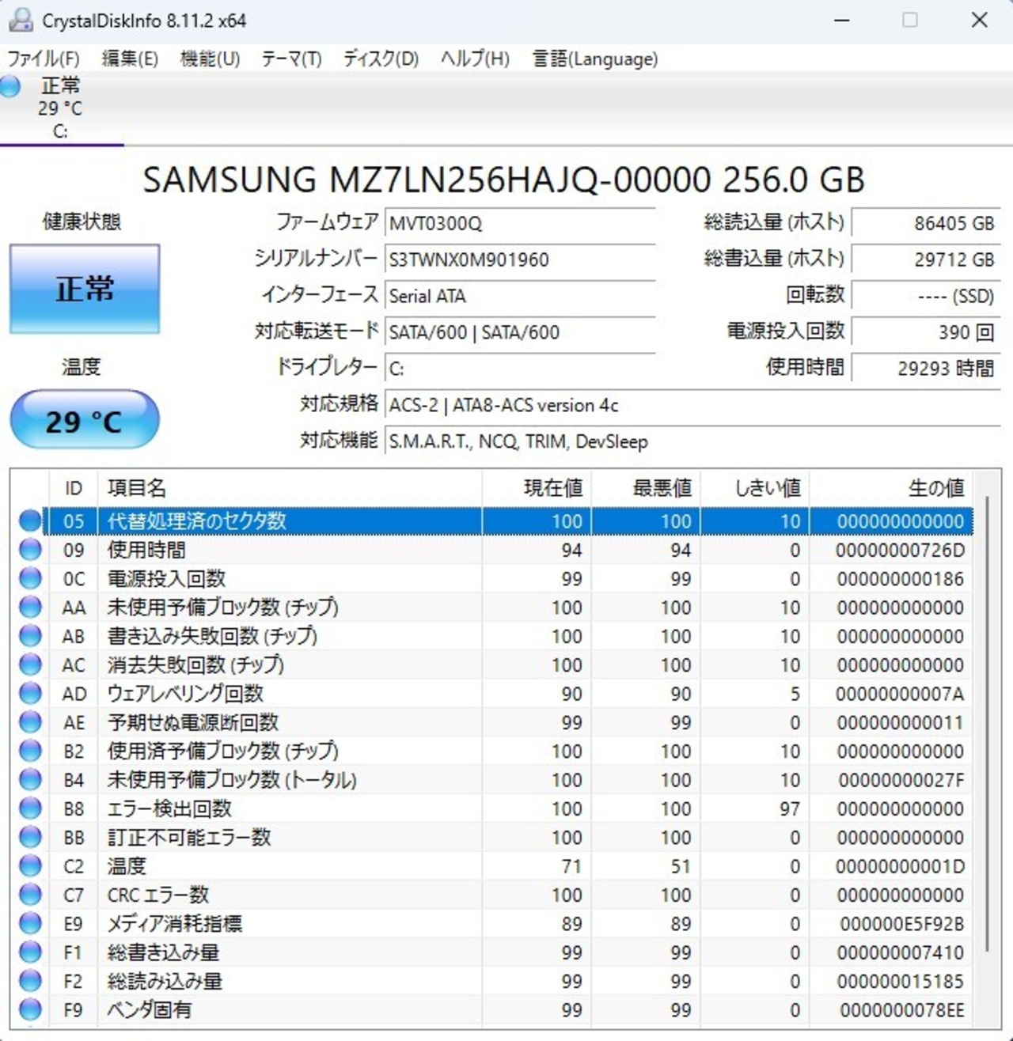Open the 言語(Language) menu
Viewport: 1013px width, 1041px height.
594,59
